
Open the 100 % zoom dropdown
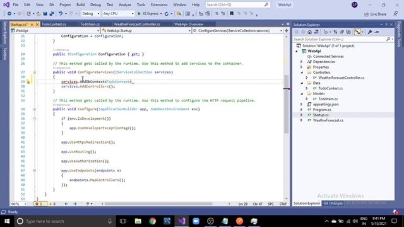coord(18,204)
